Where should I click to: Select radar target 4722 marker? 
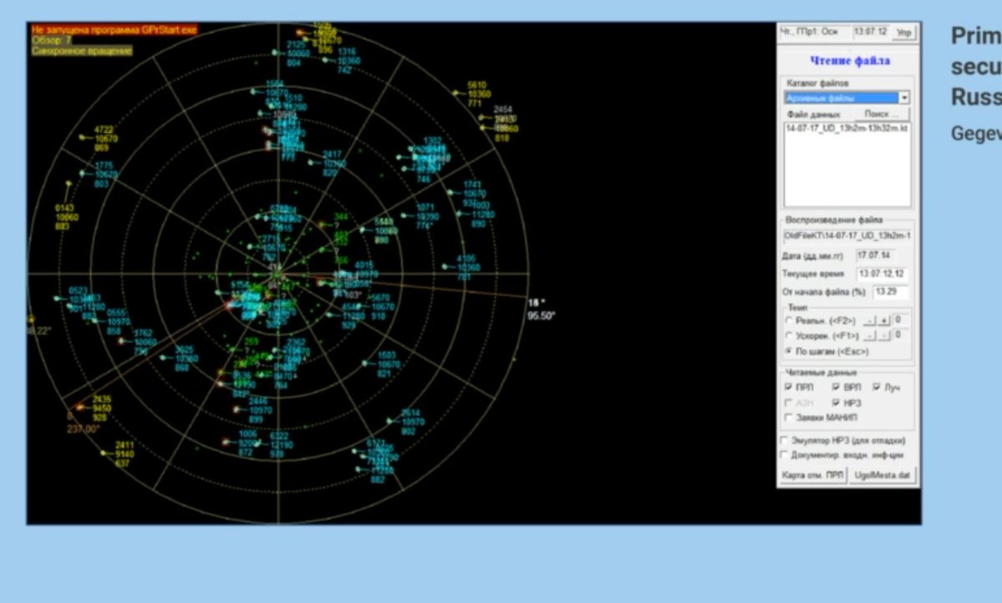tap(82, 138)
